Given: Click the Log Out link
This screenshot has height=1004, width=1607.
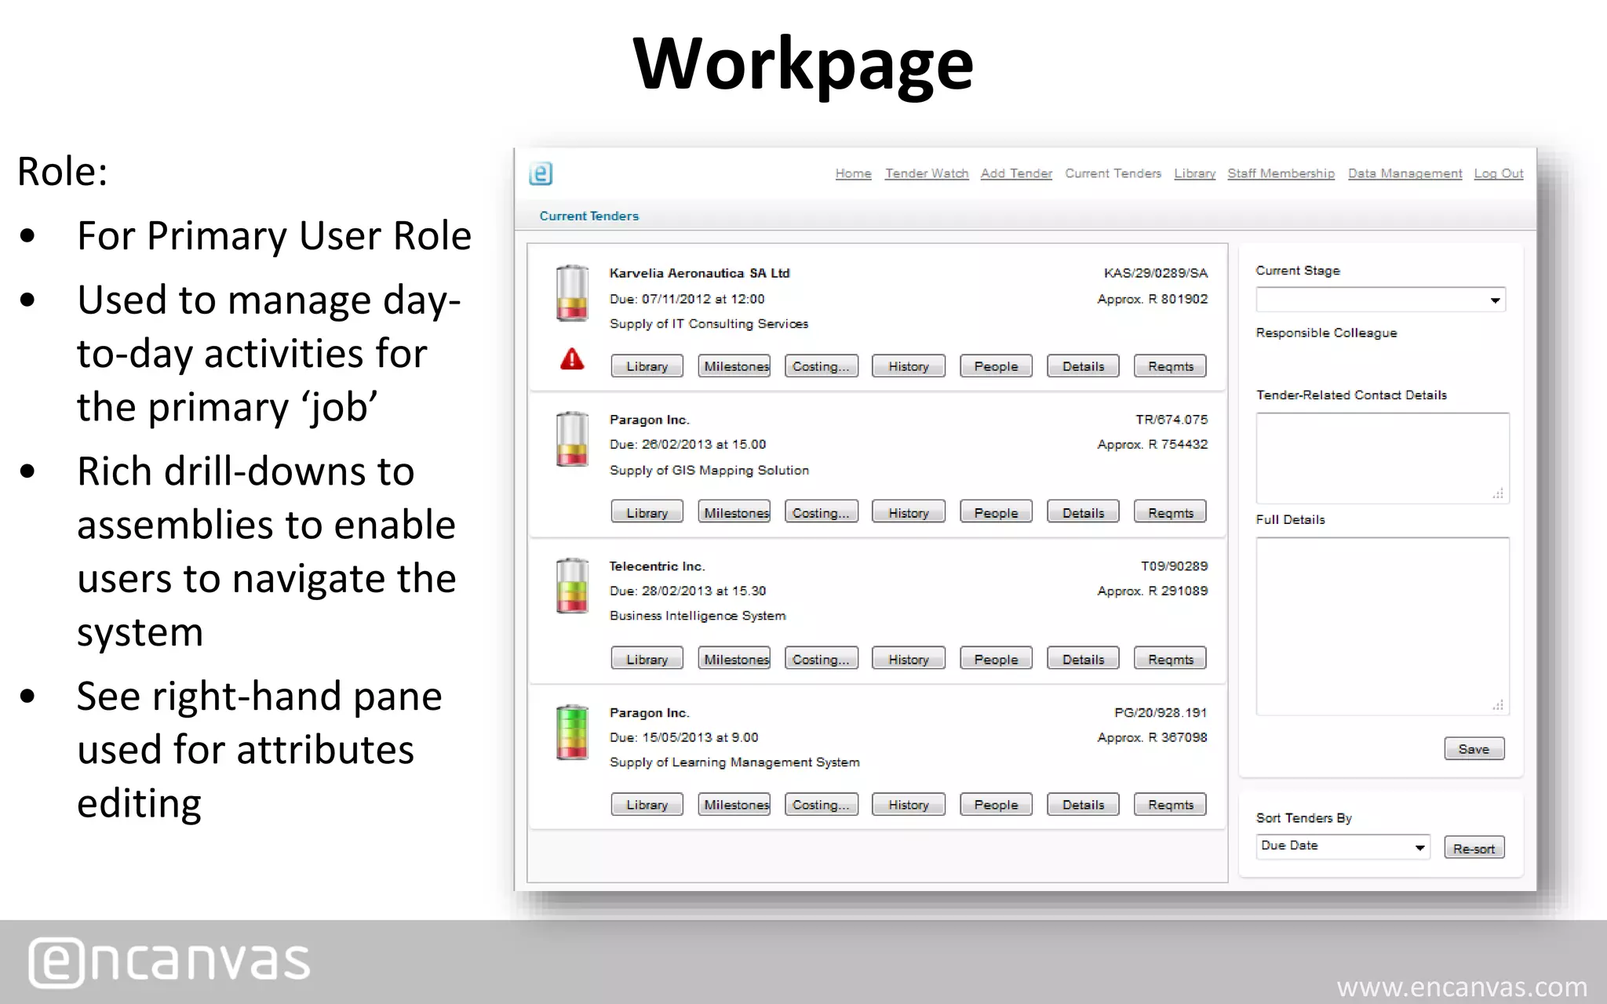Looking at the screenshot, I should tap(1498, 173).
